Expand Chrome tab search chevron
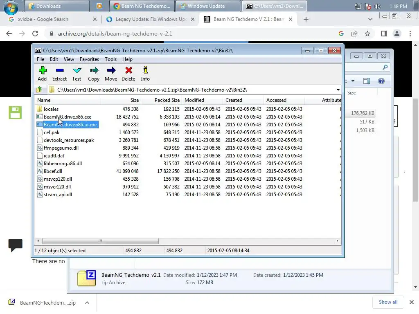 [x=370, y=19]
